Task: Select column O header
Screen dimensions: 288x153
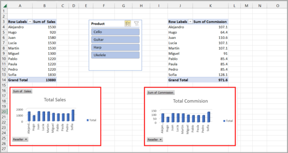Action: [x=277, y=6]
